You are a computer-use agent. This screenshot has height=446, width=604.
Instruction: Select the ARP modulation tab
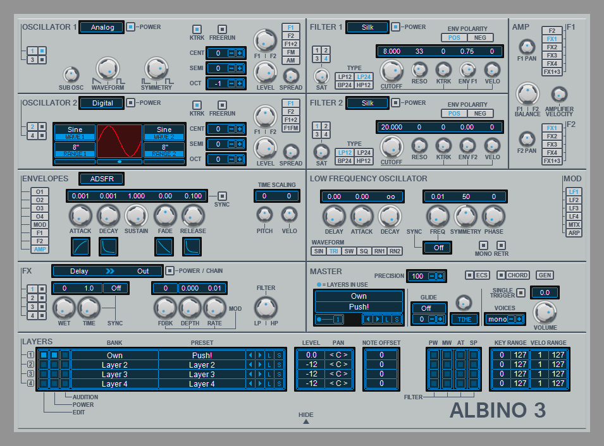pyautogui.click(x=574, y=233)
